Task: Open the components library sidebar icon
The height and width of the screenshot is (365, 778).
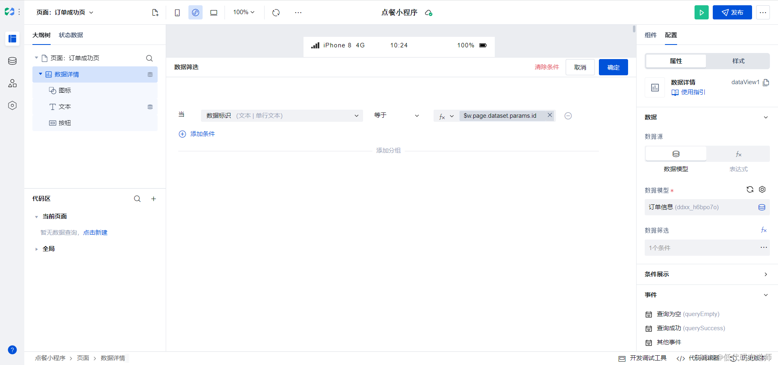Action: [12, 83]
